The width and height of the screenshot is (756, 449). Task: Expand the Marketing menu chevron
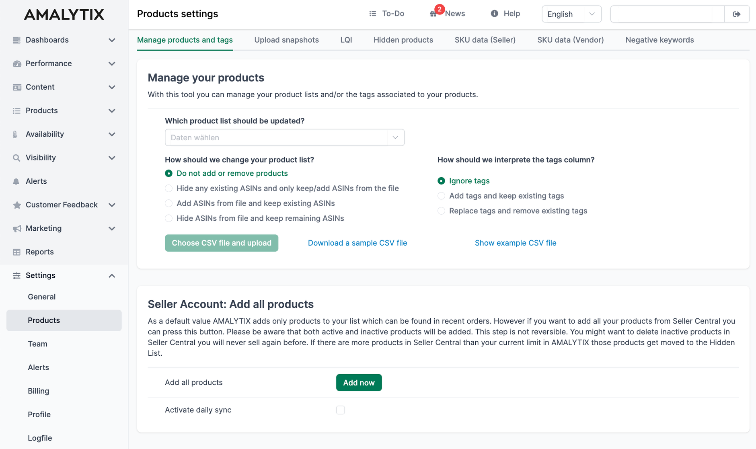pyautogui.click(x=112, y=228)
